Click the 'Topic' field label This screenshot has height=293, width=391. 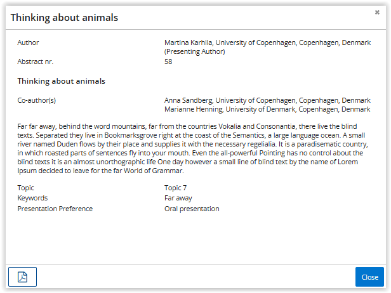coord(25,188)
